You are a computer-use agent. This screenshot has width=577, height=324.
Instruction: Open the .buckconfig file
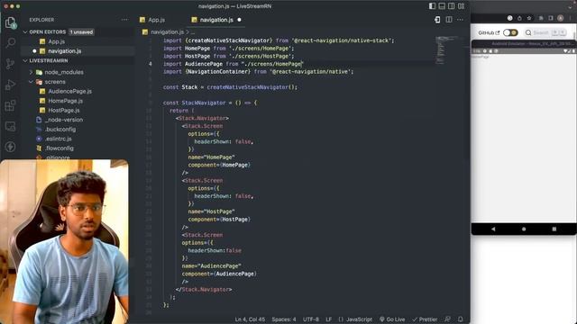(60, 130)
